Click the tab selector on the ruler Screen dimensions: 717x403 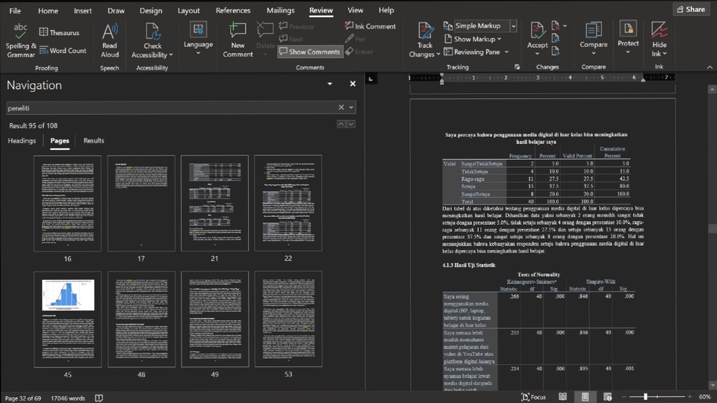tap(371, 79)
